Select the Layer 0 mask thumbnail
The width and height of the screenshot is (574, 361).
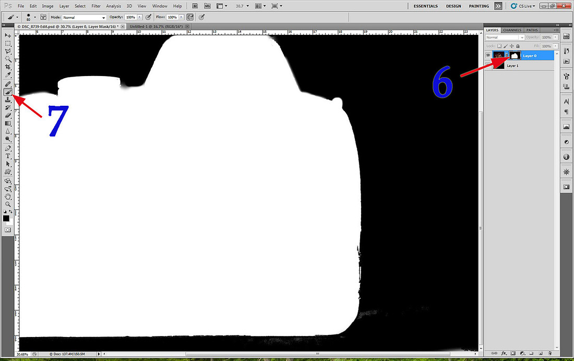(x=514, y=55)
